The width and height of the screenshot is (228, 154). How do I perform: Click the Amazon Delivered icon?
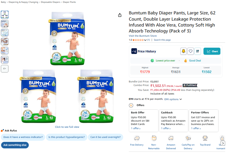coord(171,138)
